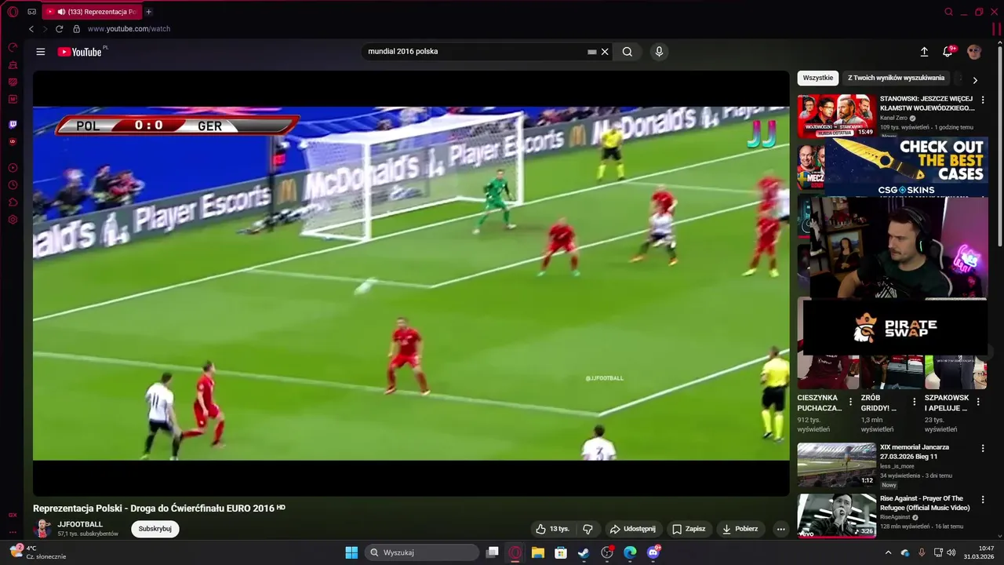Viewport: 1004px width, 565px height.
Task: Open Discord from the taskbar
Action: tap(653, 552)
